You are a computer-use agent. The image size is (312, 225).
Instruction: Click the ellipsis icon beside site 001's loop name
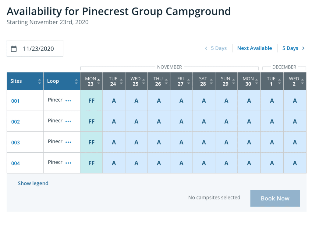[x=69, y=101]
